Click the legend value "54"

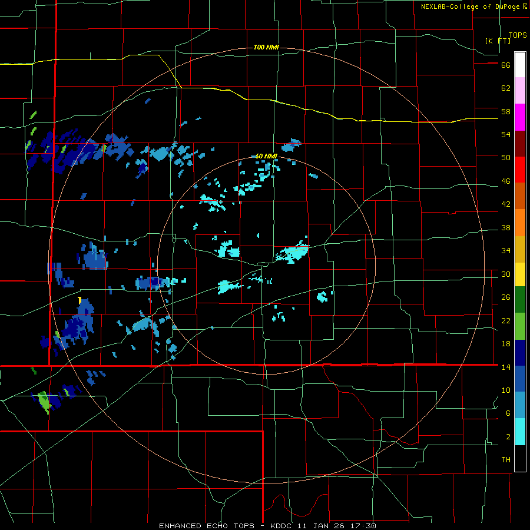(506, 134)
